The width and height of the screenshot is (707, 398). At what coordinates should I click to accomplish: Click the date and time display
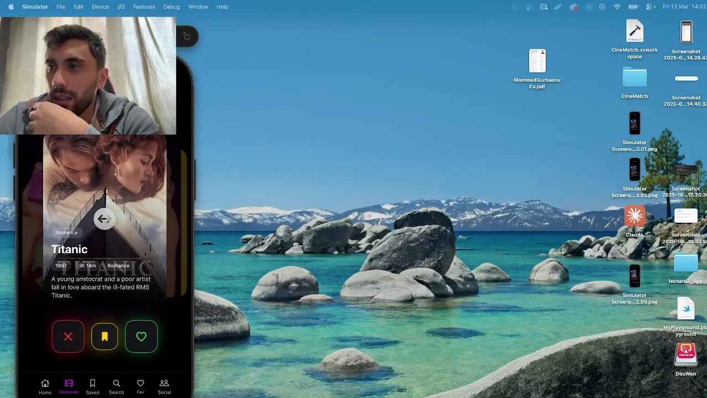click(x=684, y=7)
